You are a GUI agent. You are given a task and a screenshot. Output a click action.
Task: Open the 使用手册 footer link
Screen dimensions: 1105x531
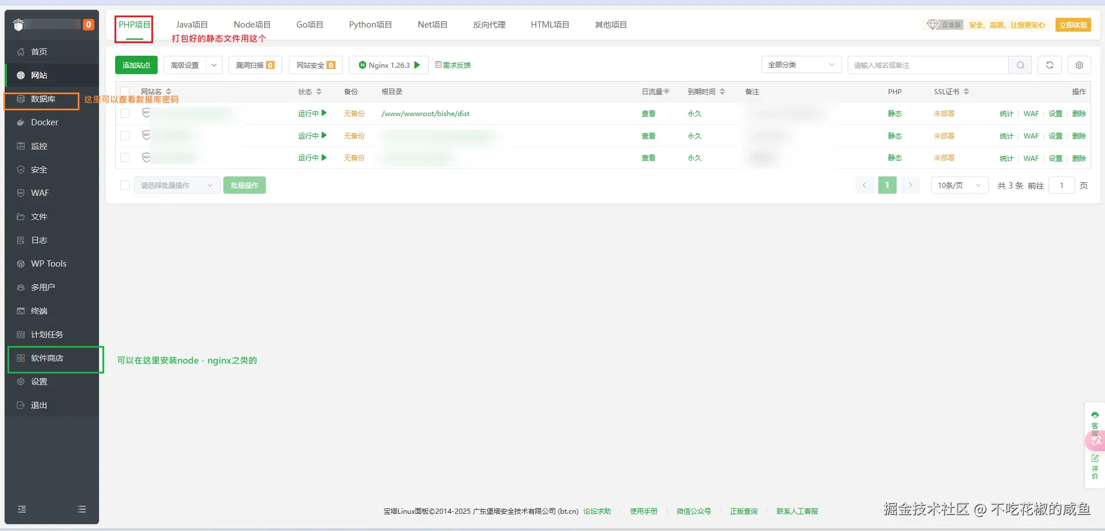[643, 511]
